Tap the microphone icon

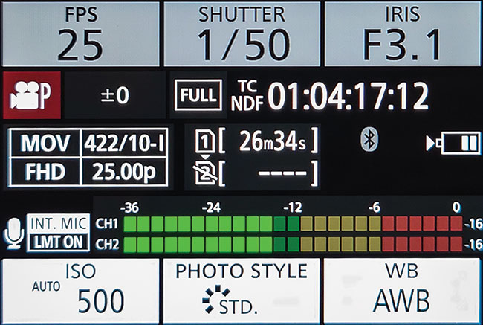14,233
